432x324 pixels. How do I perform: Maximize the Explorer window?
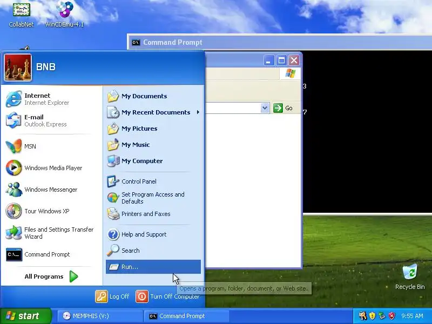[x=281, y=60]
